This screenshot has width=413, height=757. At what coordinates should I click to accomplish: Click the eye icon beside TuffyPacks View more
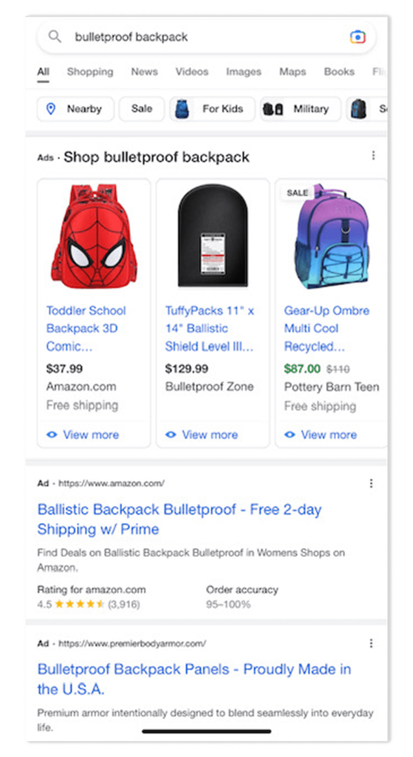pos(171,435)
